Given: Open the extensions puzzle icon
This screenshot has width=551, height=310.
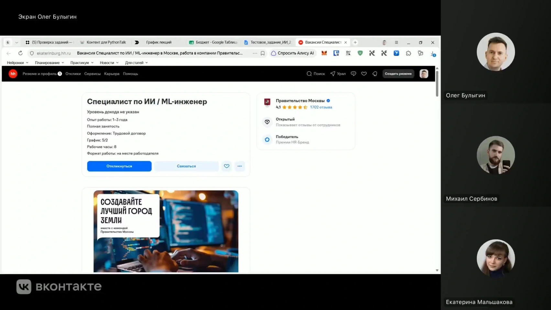Looking at the screenshot, I should click(x=408, y=53).
